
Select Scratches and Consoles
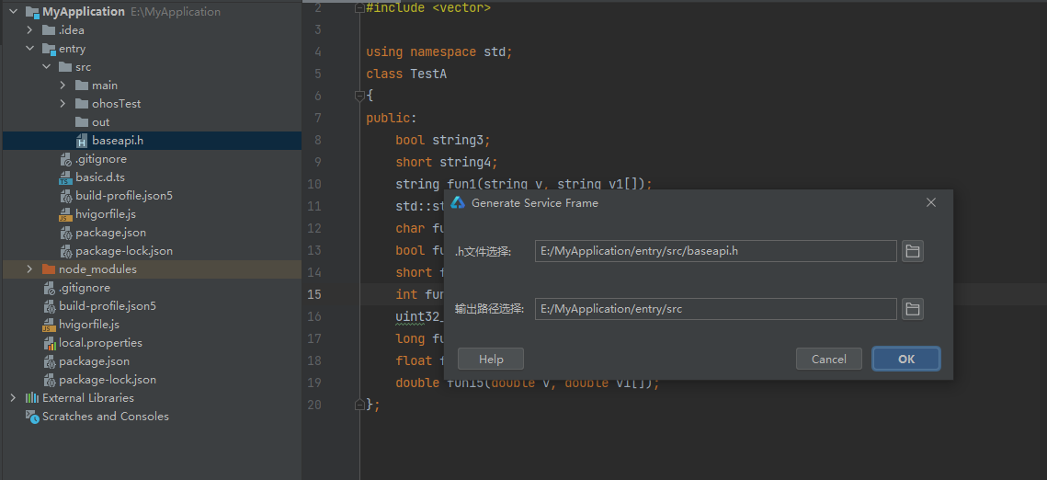coord(106,417)
